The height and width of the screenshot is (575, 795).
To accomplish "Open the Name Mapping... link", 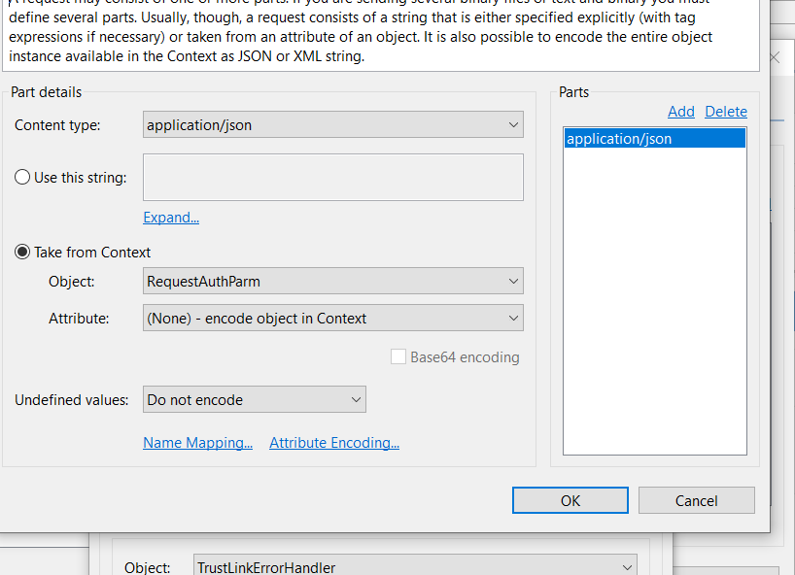I will click(x=197, y=443).
